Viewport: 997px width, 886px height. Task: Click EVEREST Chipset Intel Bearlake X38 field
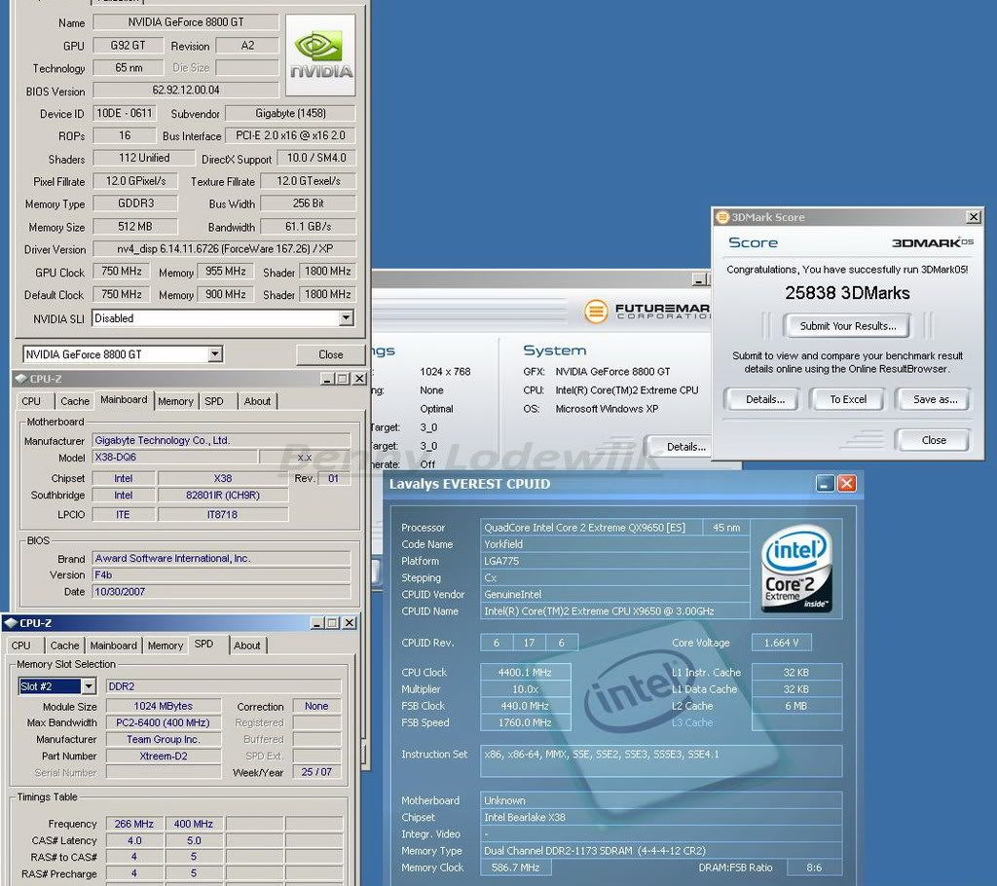click(661, 817)
